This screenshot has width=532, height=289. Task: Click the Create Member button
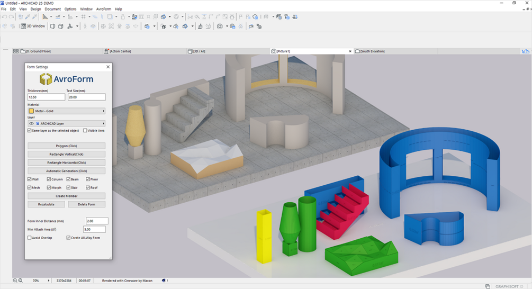click(67, 196)
